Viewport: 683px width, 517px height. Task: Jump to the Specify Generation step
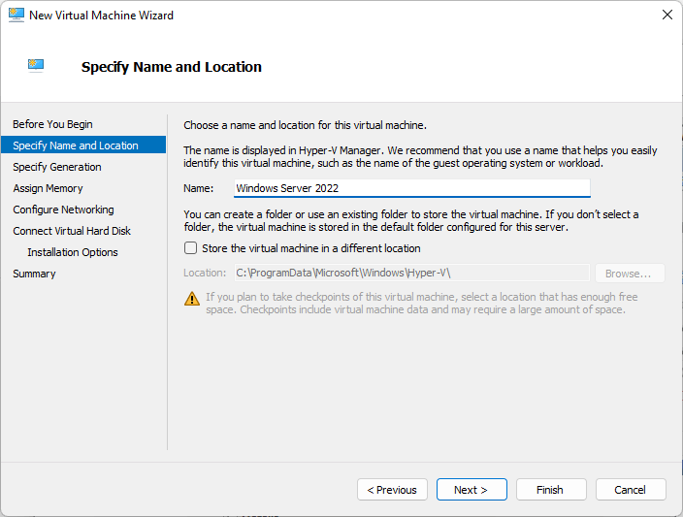[x=57, y=167]
